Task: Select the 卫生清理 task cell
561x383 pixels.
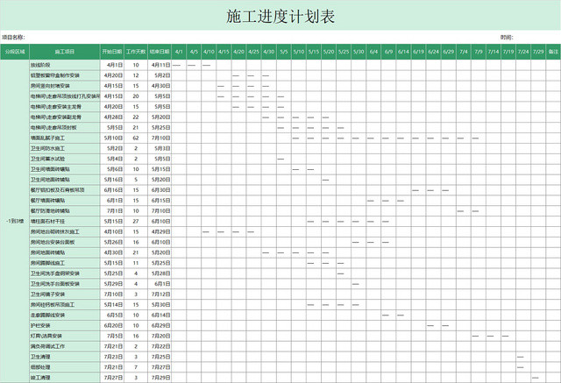Action: click(x=64, y=357)
